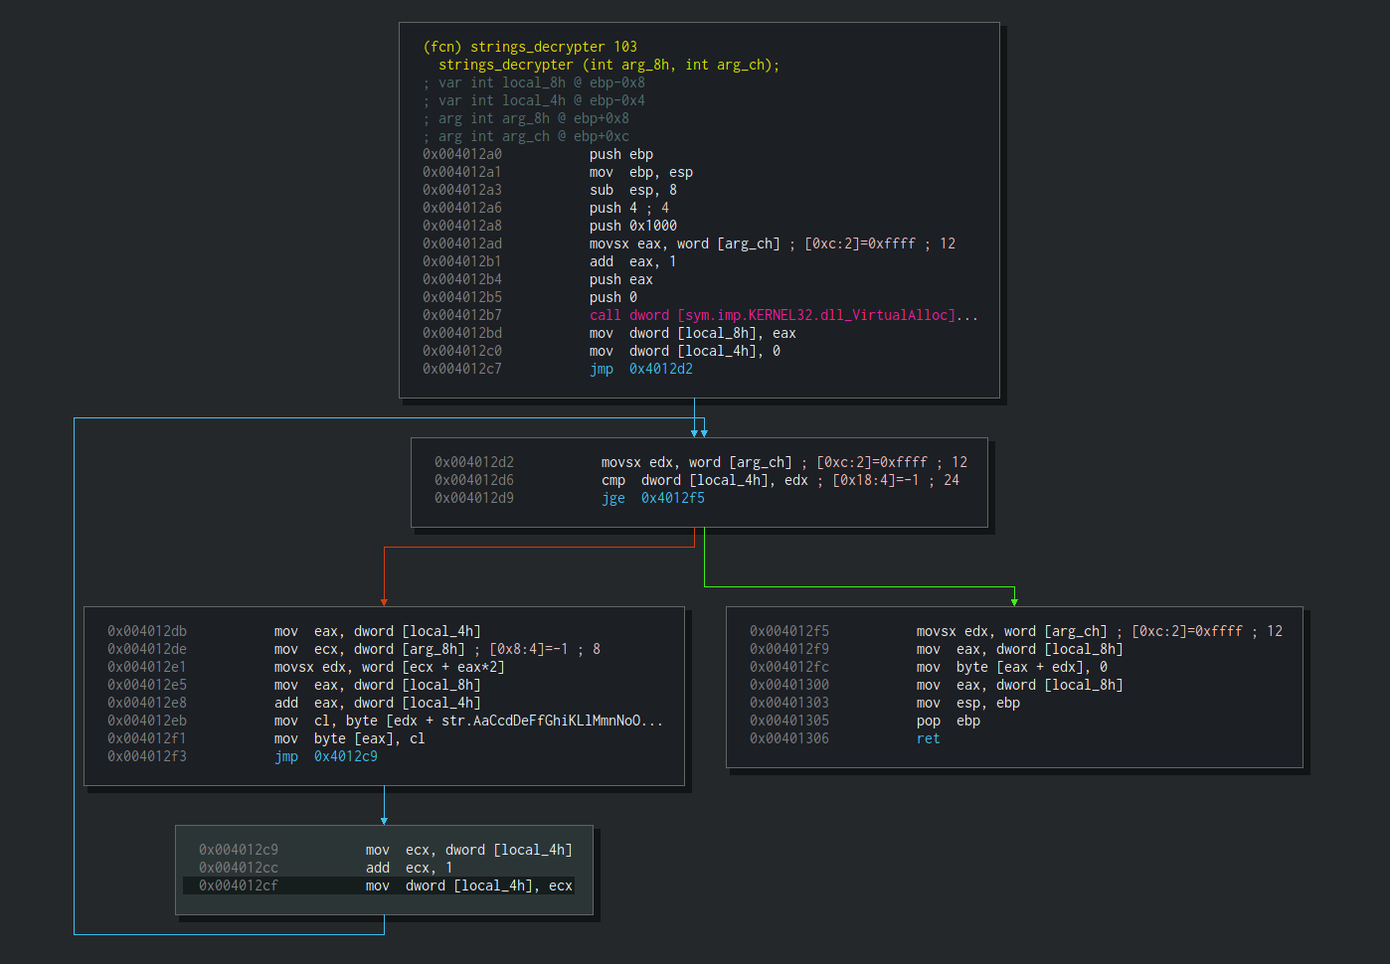
Task: Select the mov byte [eax], cl instruction
Action: [349, 738]
